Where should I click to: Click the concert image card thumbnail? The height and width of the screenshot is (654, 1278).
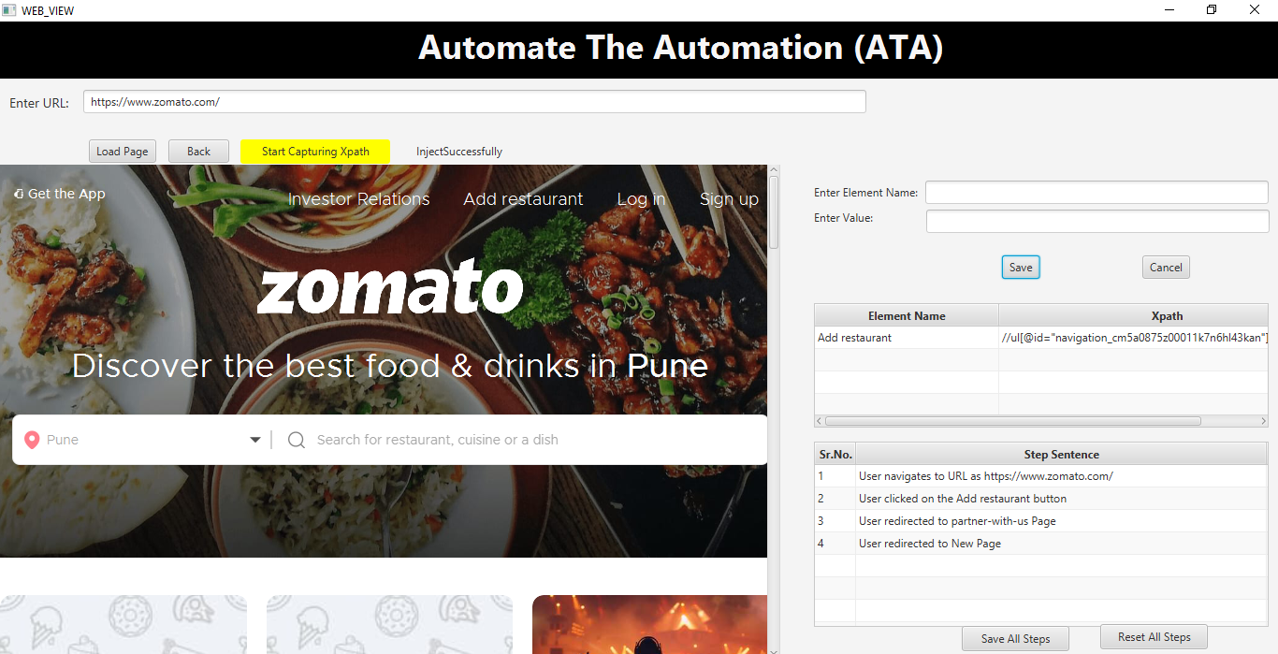click(649, 624)
